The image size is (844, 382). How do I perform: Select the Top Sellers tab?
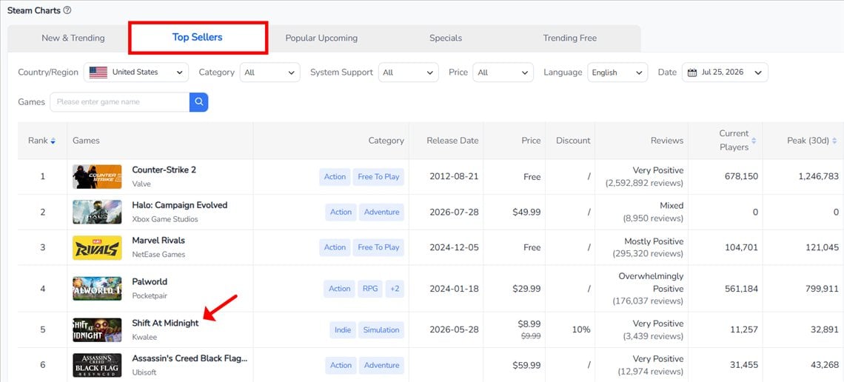(x=198, y=38)
